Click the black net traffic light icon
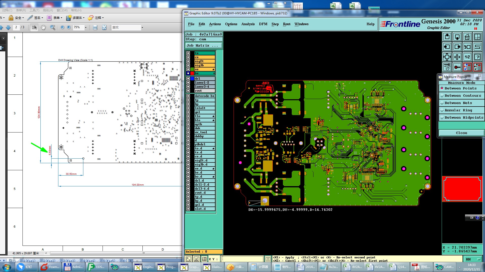The width and height of the screenshot is (485, 272). coord(477,67)
